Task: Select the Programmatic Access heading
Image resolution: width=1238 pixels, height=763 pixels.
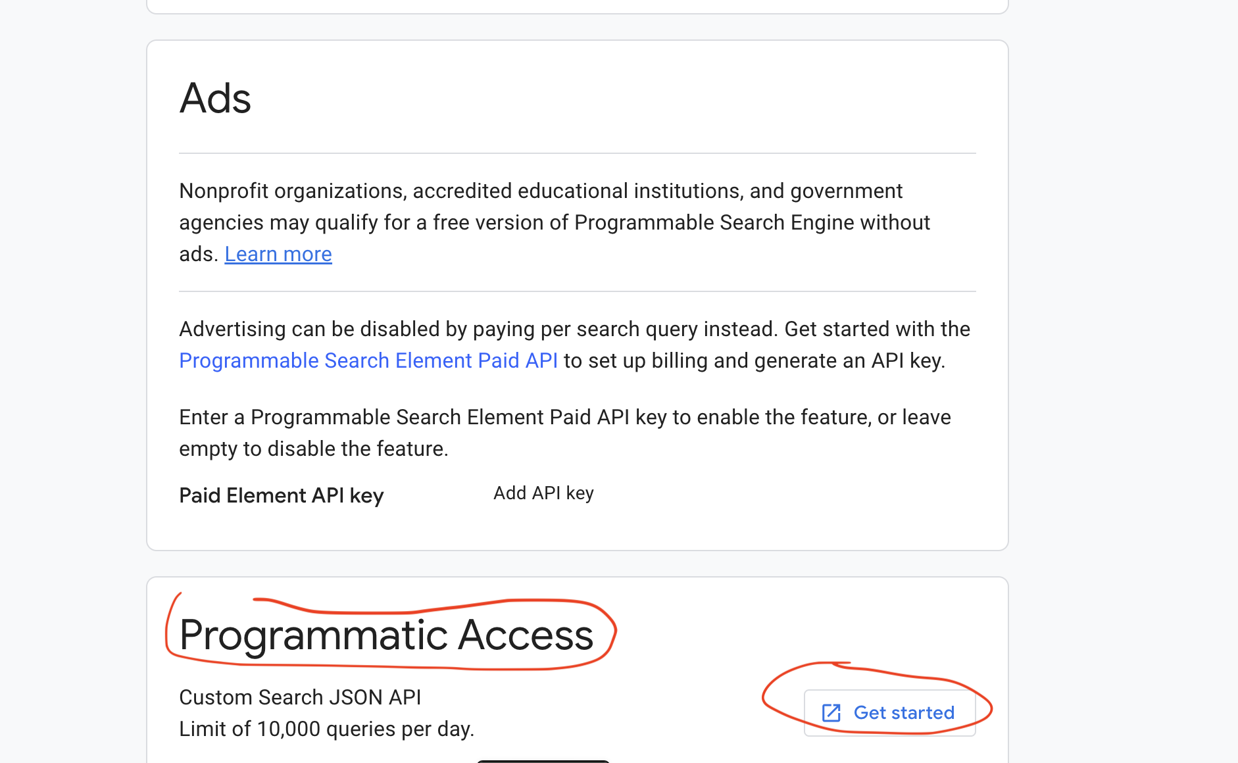Action: pos(386,635)
